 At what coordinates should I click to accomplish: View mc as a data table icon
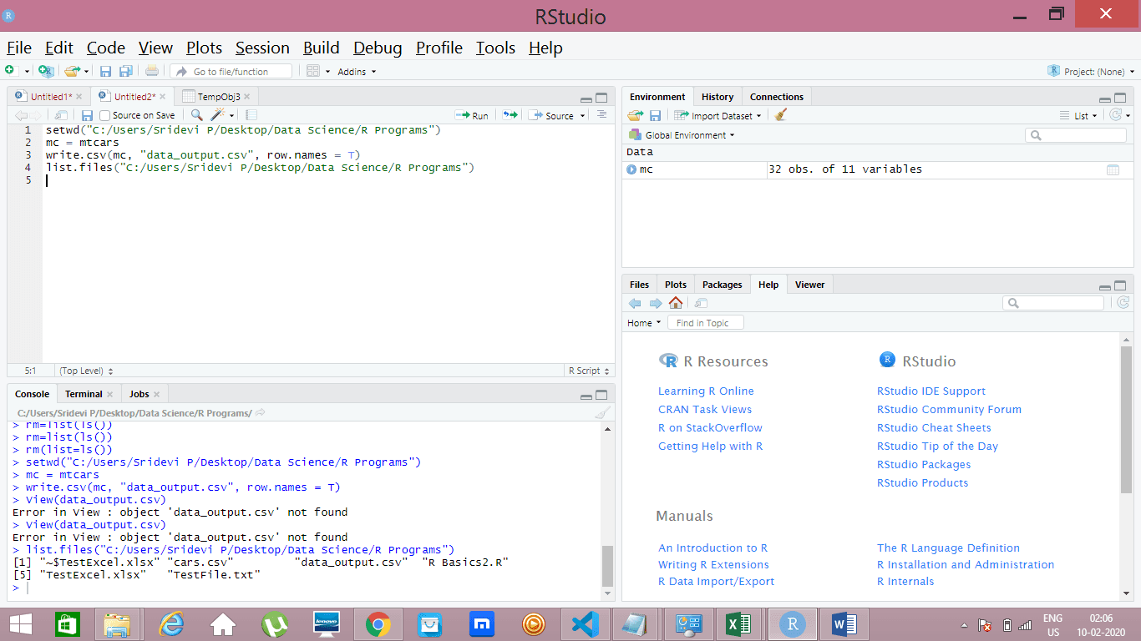(x=1113, y=169)
